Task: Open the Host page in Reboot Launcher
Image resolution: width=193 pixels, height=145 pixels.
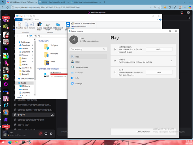Action: (88, 62)
